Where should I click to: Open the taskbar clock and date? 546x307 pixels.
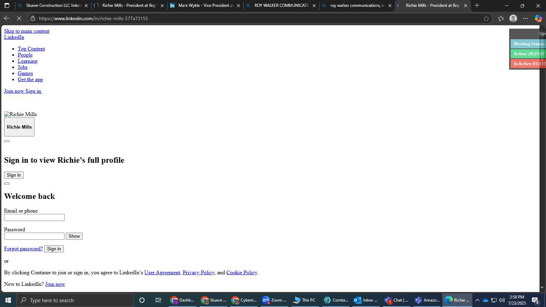pyautogui.click(x=517, y=300)
